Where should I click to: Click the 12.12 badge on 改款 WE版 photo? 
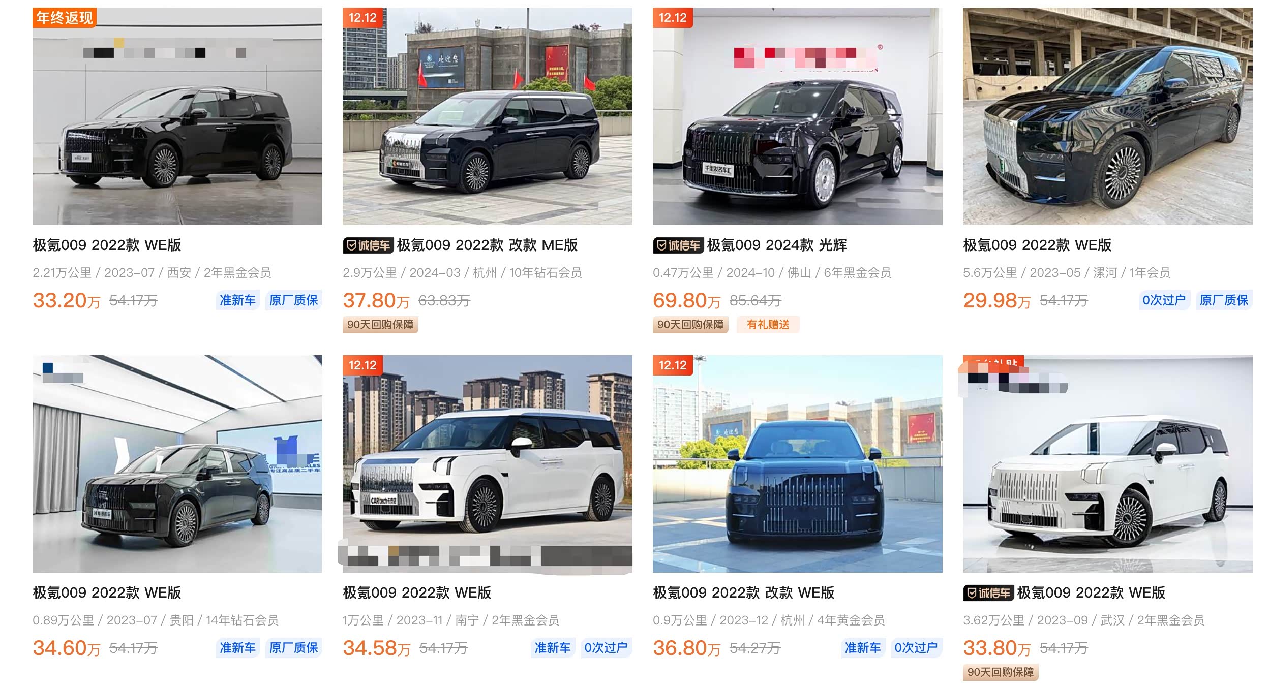coord(673,365)
